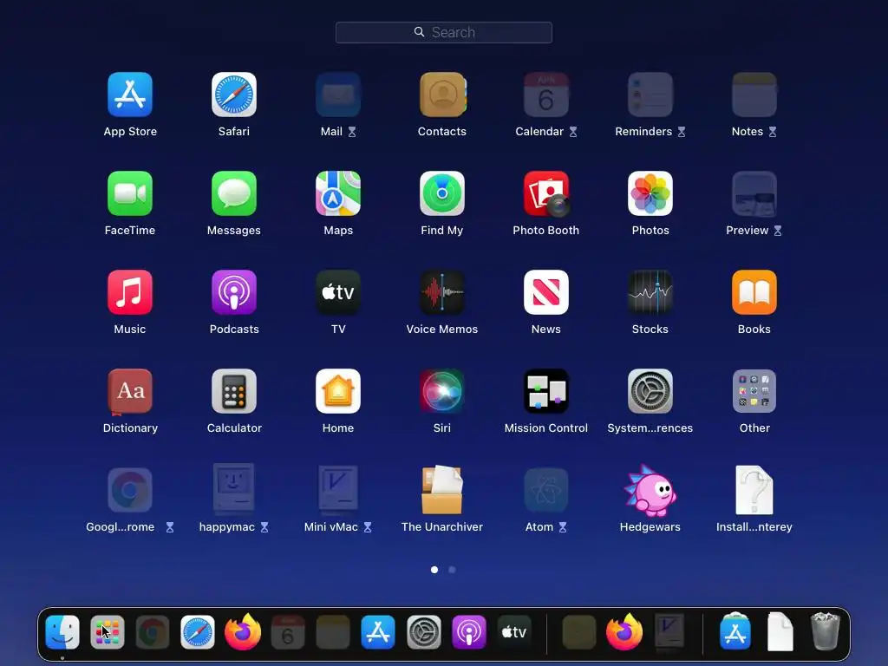
Task: Launch the Music app
Action: point(130,292)
